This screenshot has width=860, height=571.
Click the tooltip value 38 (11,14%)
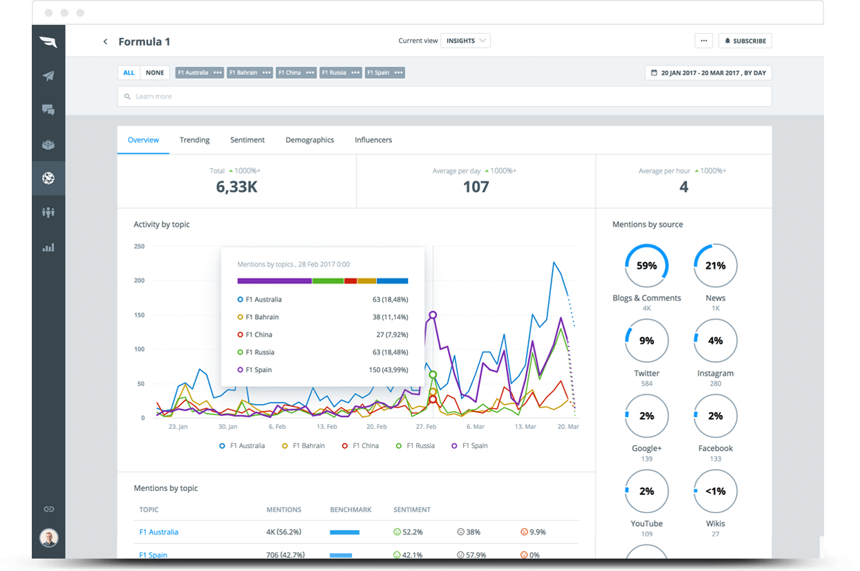(391, 318)
